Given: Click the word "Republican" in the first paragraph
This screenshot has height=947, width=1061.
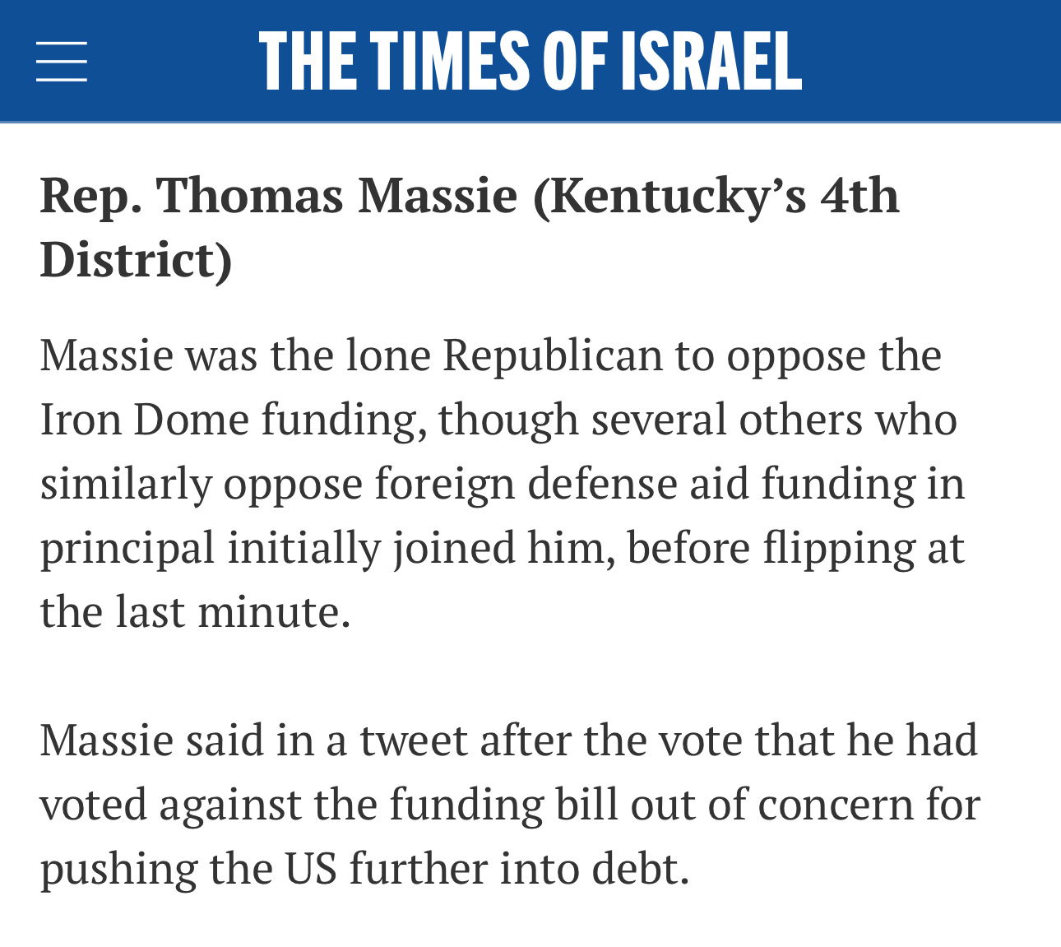Looking at the screenshot, I should click(x=553, y=357).
